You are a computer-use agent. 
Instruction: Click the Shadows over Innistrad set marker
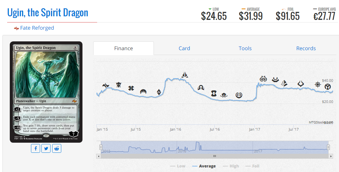click(x=201, y=88)
